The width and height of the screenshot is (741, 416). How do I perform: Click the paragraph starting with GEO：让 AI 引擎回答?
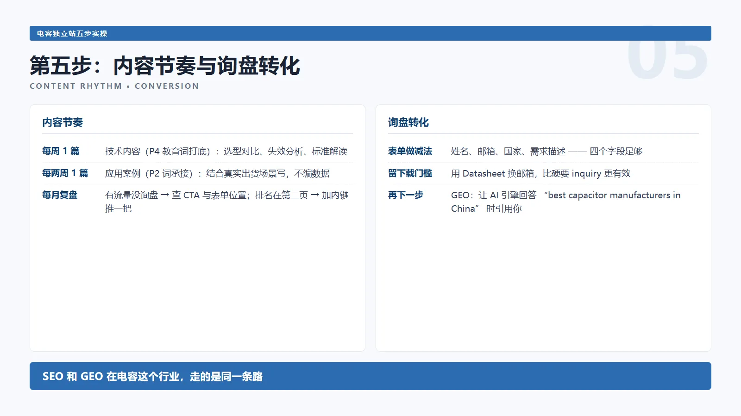[x=566, y=202]
